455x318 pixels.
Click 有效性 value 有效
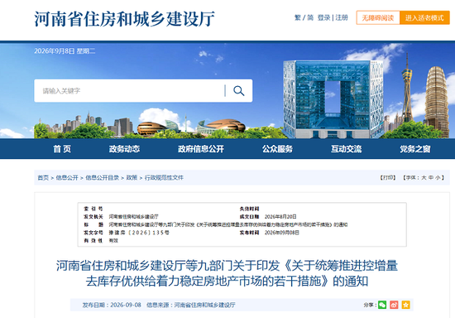113,240
